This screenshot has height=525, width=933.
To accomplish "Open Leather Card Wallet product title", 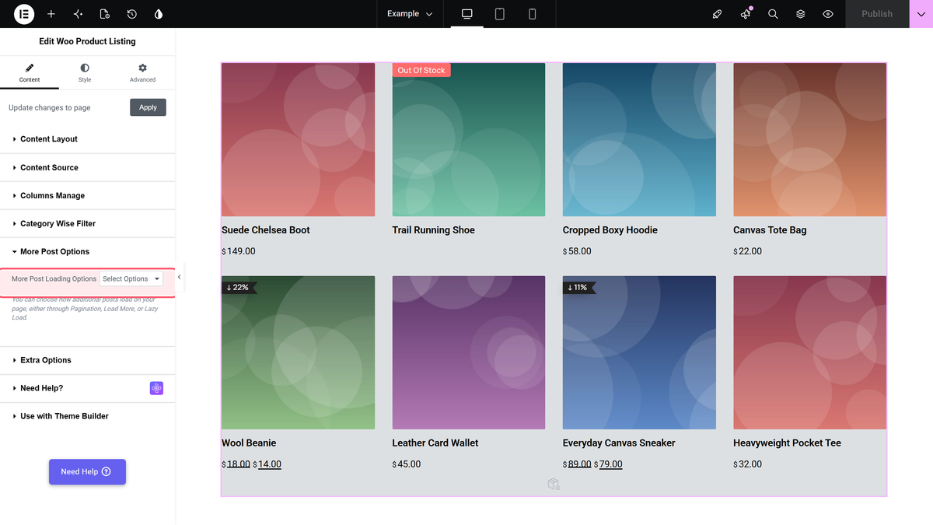I will click(435, 443).
